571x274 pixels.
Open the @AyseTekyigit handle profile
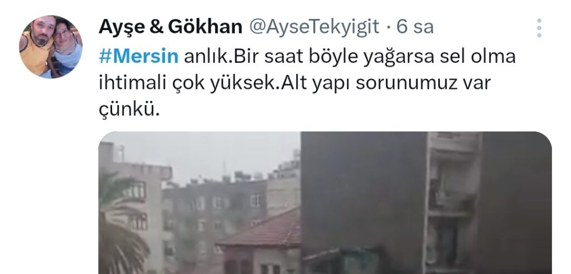[x=314, y=27]
